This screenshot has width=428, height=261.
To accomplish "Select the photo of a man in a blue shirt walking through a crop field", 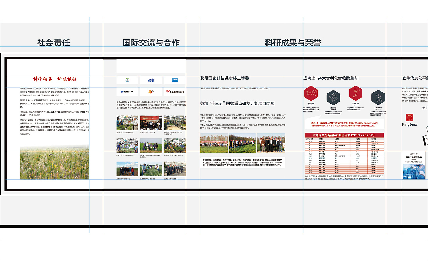I will tap(151, 169).
